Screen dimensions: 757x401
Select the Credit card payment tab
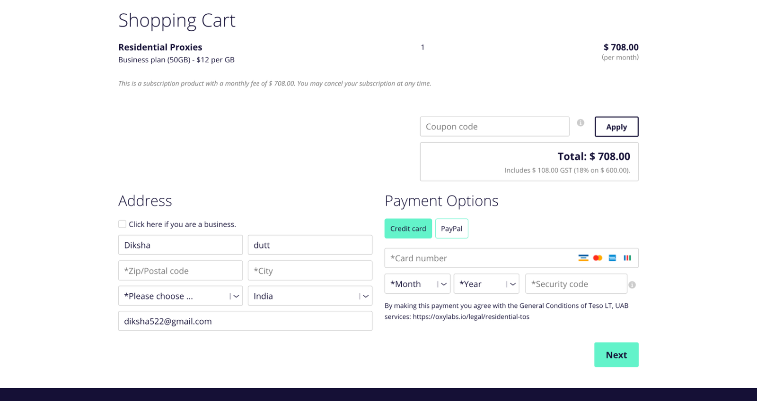[408, 229]
